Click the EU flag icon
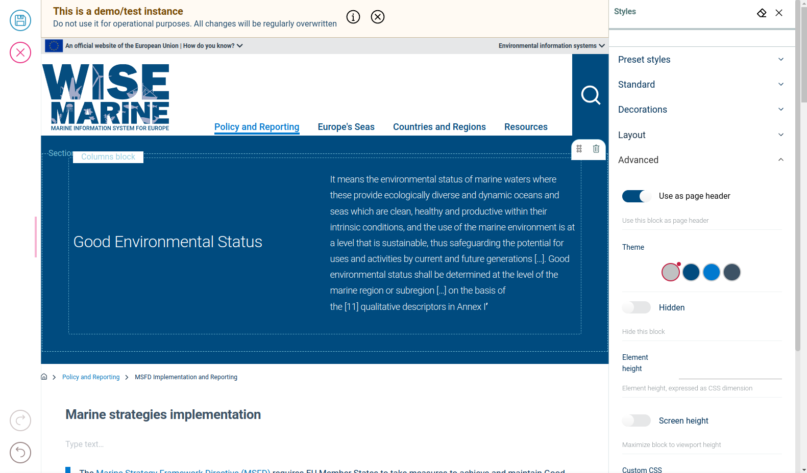 (54, 46)
